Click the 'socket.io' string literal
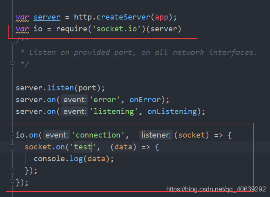This screenshot has height=197, width=270. pos(117,29)
